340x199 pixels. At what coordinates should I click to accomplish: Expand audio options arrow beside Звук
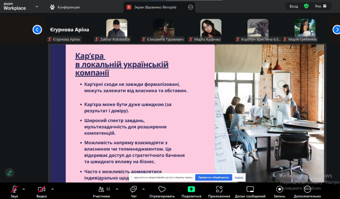pyautogui.click(x=24, y=189)
